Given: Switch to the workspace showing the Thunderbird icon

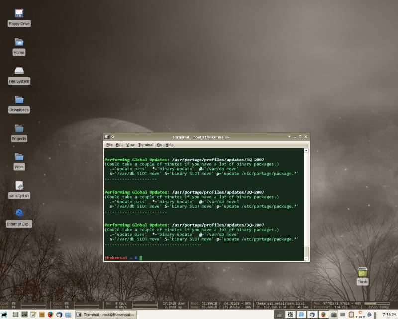Looking at the screenshot, I should 312,315.
